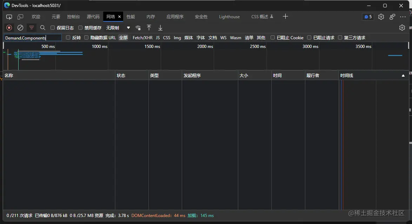Filter requests by 其他
The image size is (412, 224).
[261, 38]
